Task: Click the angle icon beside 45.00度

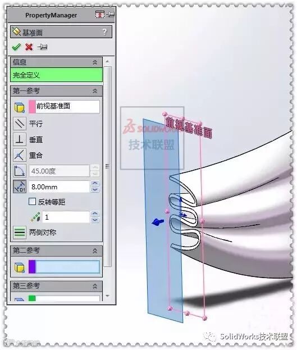Action: click(20, 171)
